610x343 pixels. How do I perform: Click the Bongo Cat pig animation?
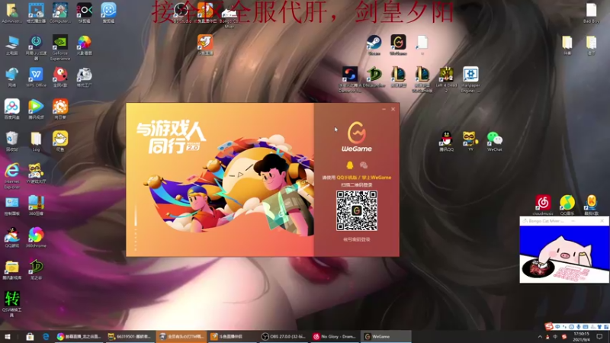coord(564,254)
